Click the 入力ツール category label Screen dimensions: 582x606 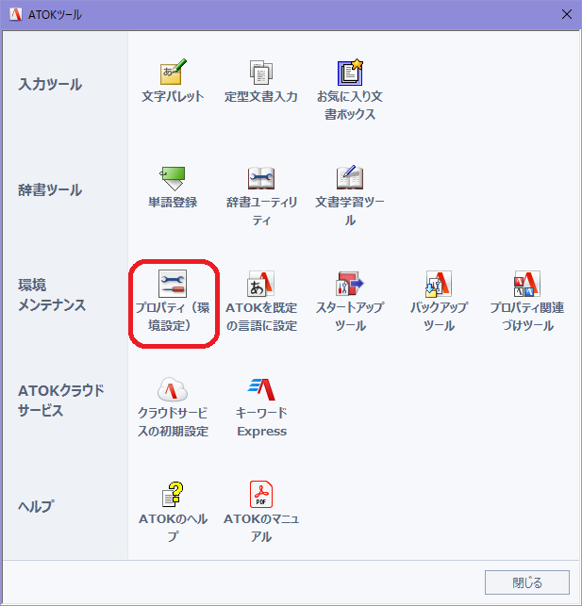point(50,84)
